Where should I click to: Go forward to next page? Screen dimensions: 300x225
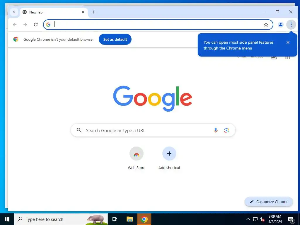coord(25,25)
